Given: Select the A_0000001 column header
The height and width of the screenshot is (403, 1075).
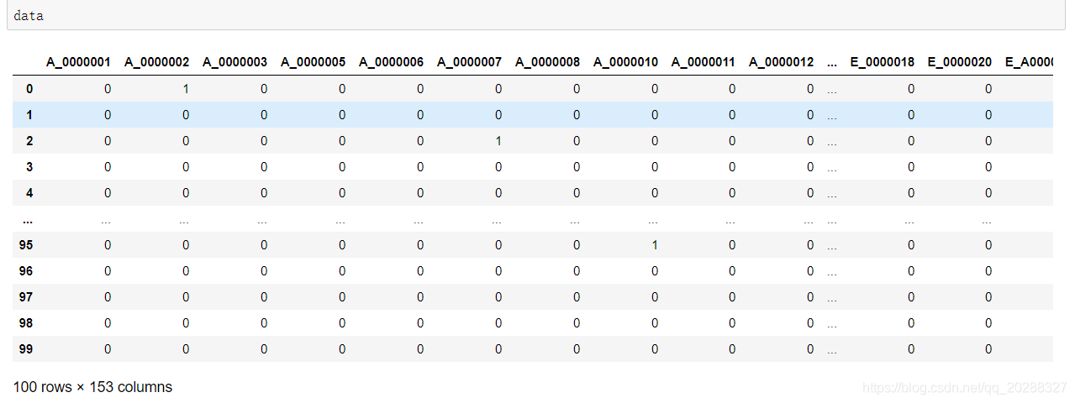Looking at the screenshot, I should 78,62.
